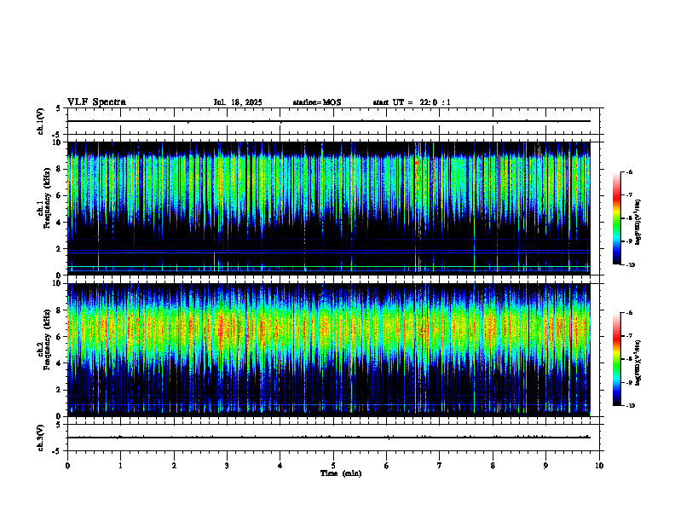Click inside the ch.2 spectrogram plot
The height and width of the screenshot is (522, 675).
[328, 350]
